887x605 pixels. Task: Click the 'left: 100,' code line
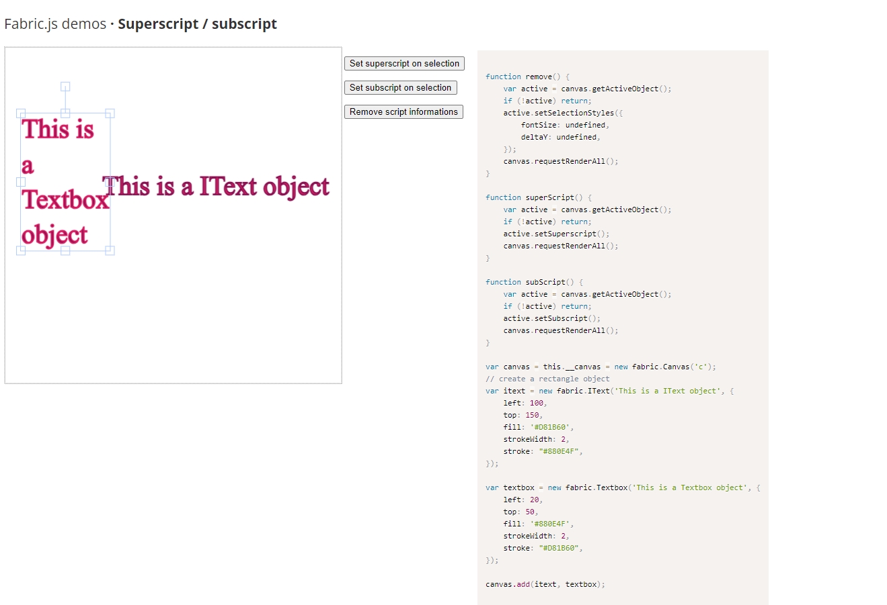coord(525,403)
